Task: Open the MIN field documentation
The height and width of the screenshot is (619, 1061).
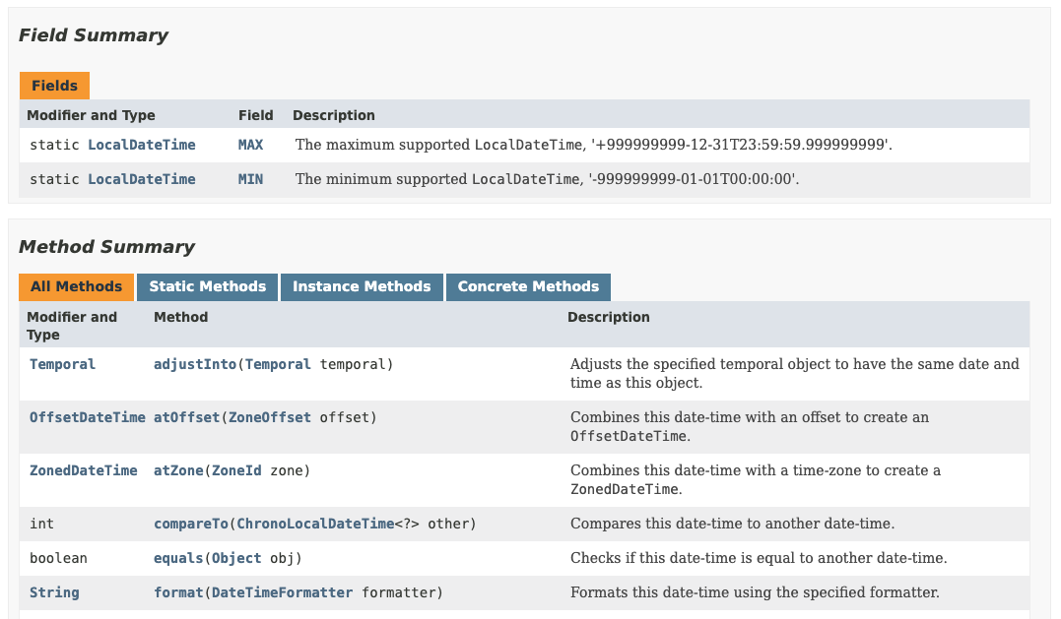Action: [250, 179]
